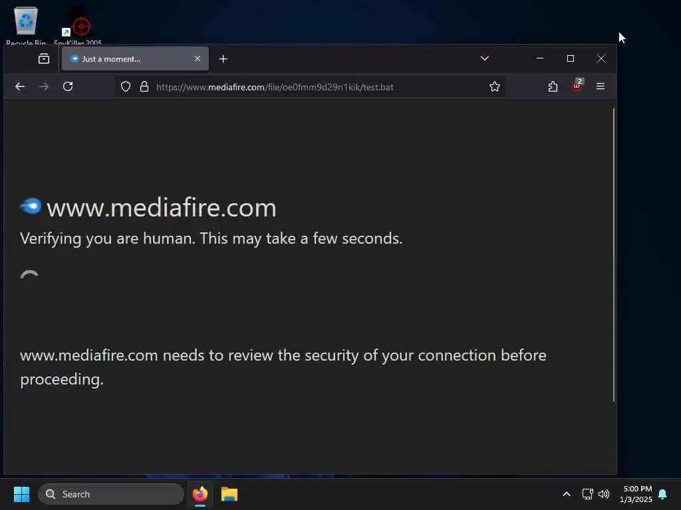This screenshot has width=681, height=510.
Task: Open Firefox from the taskbar
Action: [200, 494]
